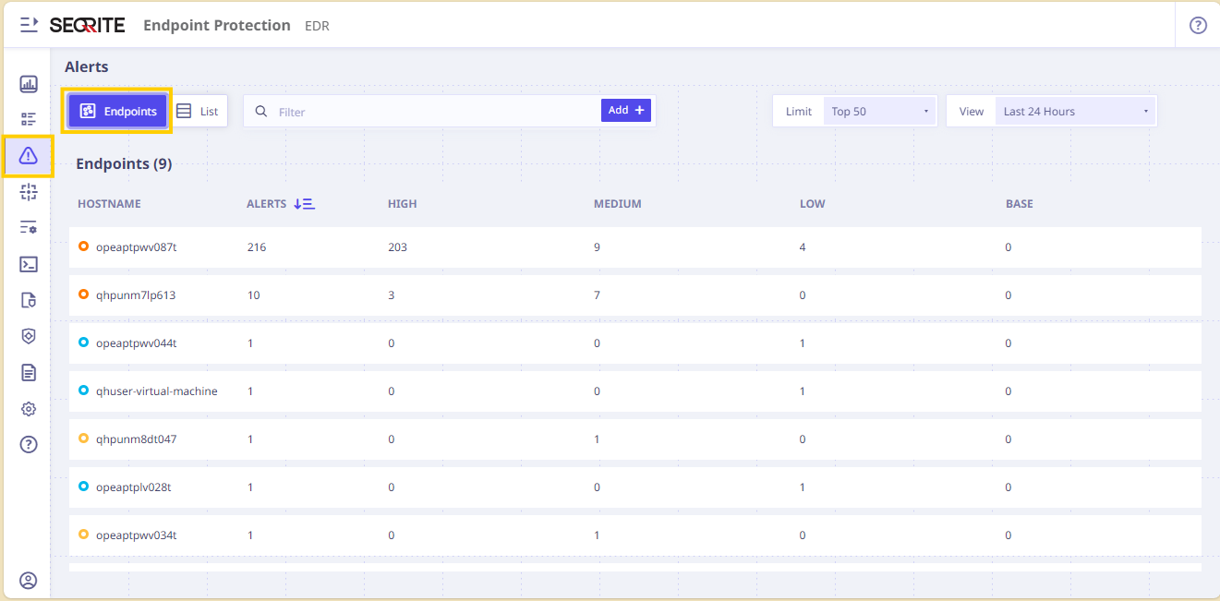Open the Alerts warning triangle sidebar icon
1220x601 pixels.
[29, 156]
